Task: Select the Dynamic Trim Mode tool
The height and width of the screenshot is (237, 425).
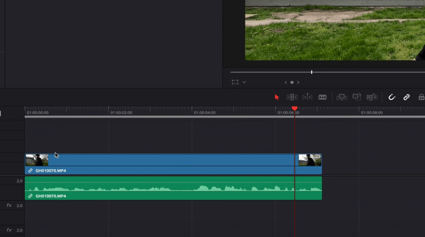Action: 307,97
